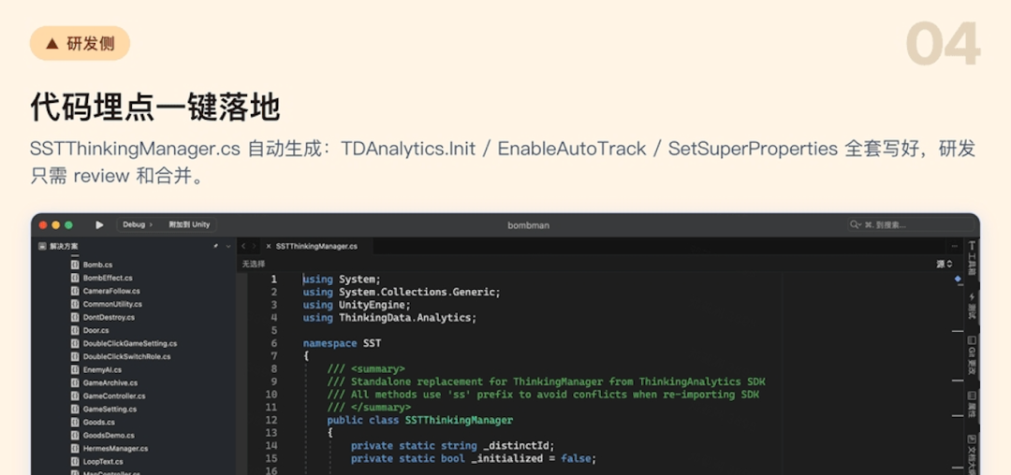Open GoodsDemo.cs in solution tree

[109, 436]
